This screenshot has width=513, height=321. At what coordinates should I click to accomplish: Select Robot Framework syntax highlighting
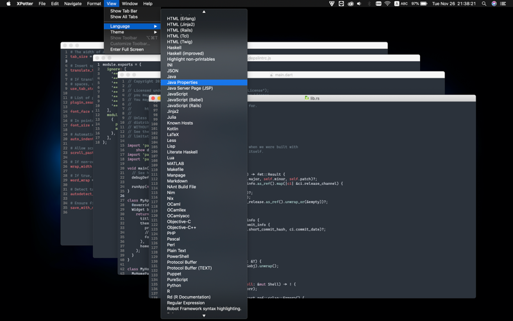(204, 309)
